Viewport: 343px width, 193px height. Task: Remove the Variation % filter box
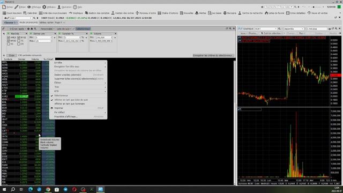pos(87,34)
